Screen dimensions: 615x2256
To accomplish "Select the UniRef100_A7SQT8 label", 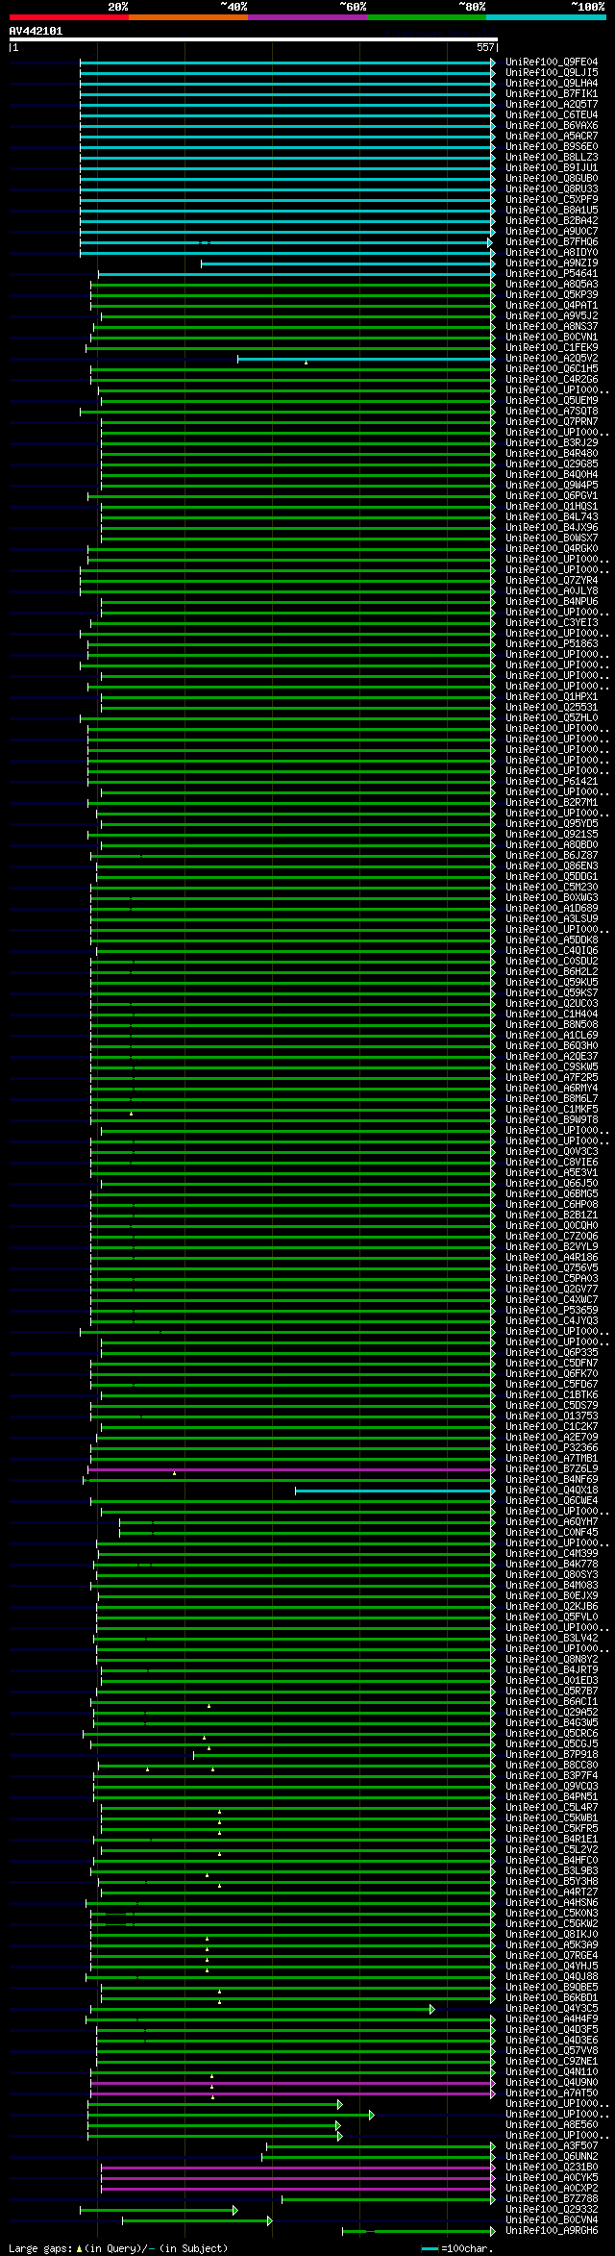I will pos(552,412).
